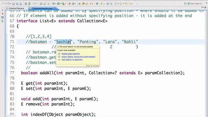This screenshot has height=117, width=208.
Task: Click the "remove" method on line 83
Action: click(x=33, y=104)
